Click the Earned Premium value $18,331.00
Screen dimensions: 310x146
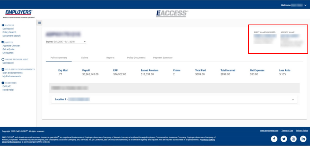147,74
